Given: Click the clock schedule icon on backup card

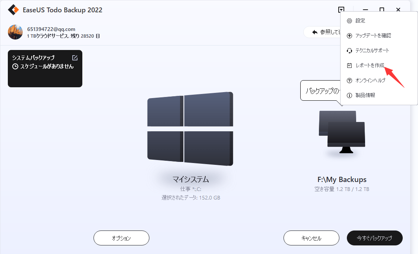Looking at the screenshot, I should pos(15,66).
